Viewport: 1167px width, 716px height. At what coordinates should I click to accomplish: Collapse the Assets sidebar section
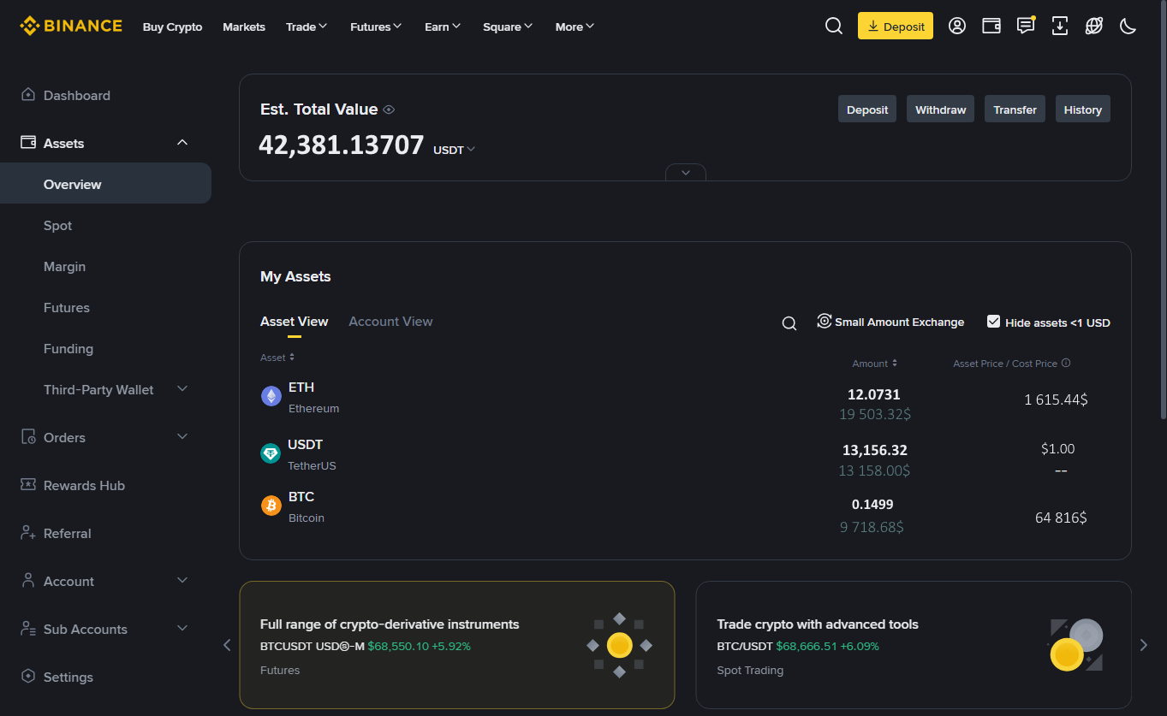(182, 143)
